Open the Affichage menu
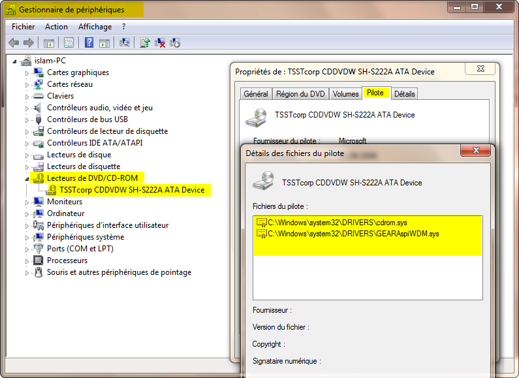This screenshot has width=519, height=378. point(95,27)
